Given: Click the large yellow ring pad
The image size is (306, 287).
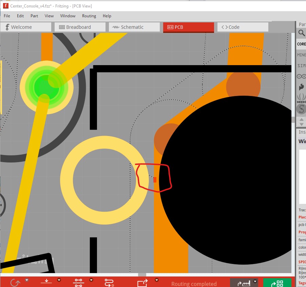Looking at the screenshot, I should [66, 180].
